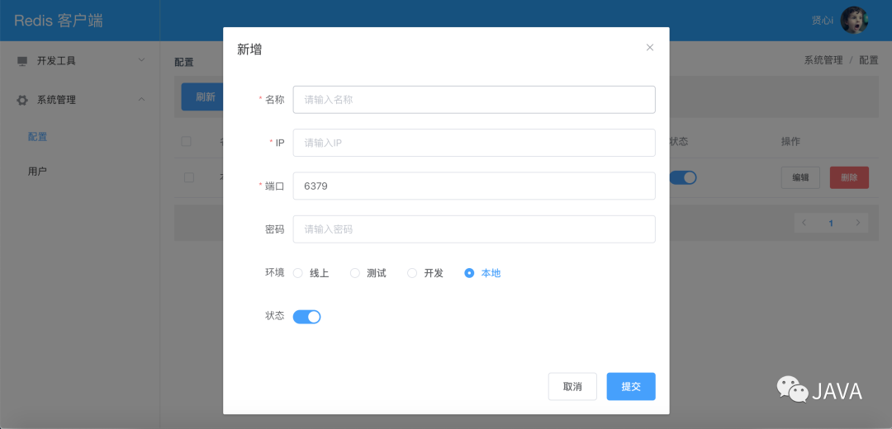Screen dimensions: 892x429
Task: Select the 测试 environment radio
Action: (x=355, y=273)
